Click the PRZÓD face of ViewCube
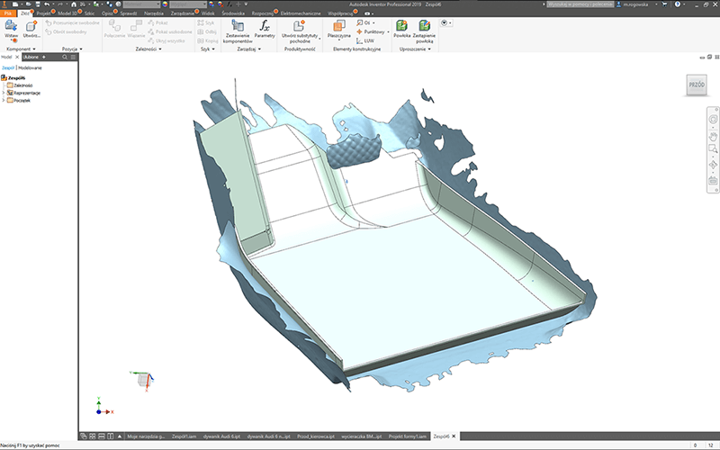Screen dimensions: 720x450 pos(697,85)
